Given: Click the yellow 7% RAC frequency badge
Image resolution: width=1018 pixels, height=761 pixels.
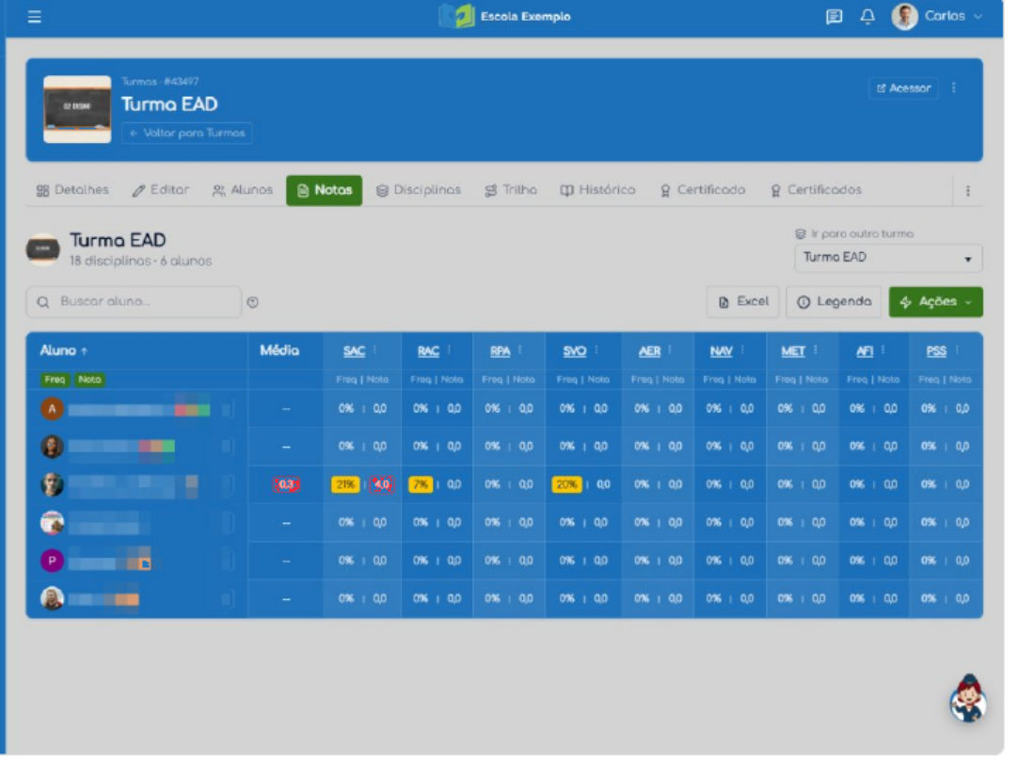Looking at the screenshot, I should [x=420, y=485].
